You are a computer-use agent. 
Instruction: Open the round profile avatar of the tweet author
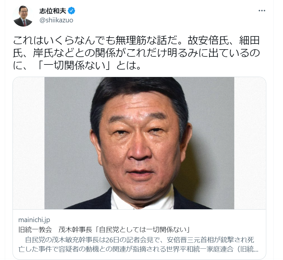[x=23, y=16]
